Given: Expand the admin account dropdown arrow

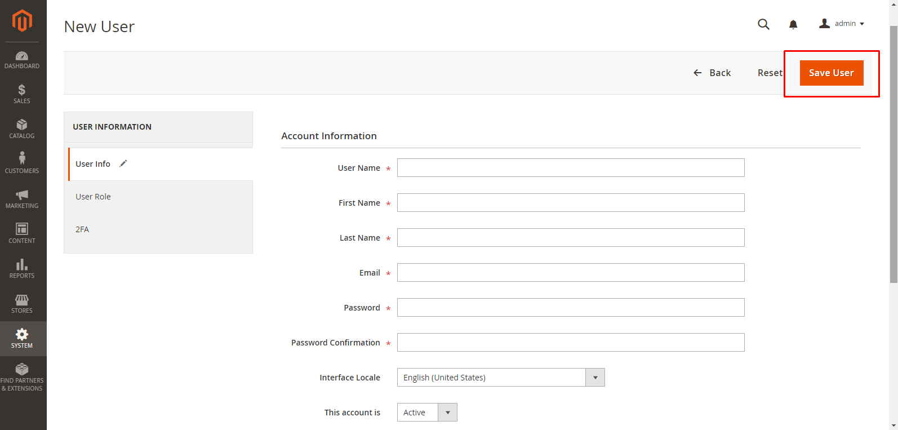Looking at the screenshot, I should pos(862,24).
